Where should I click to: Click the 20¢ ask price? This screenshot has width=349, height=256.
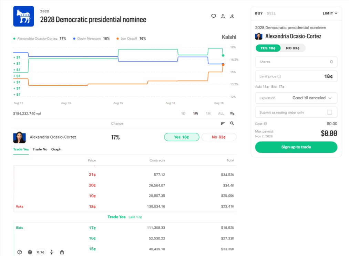[92, 185]
